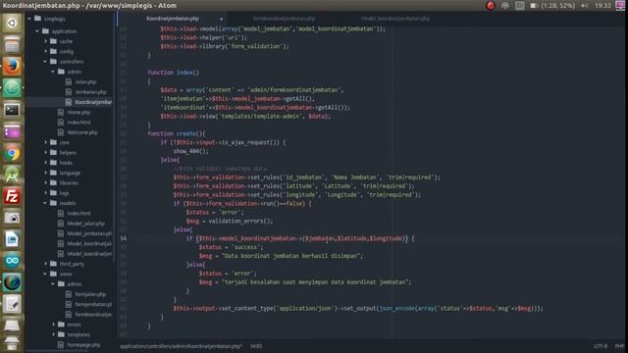Change the PHP grammar selector in status bar
Image resolution: width=628 pixels, height=353 pixels.
619,346
